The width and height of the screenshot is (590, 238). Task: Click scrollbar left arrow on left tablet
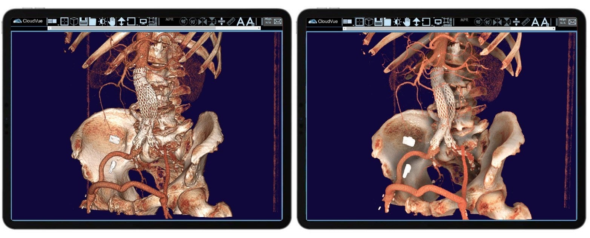[x=49, y=28]
